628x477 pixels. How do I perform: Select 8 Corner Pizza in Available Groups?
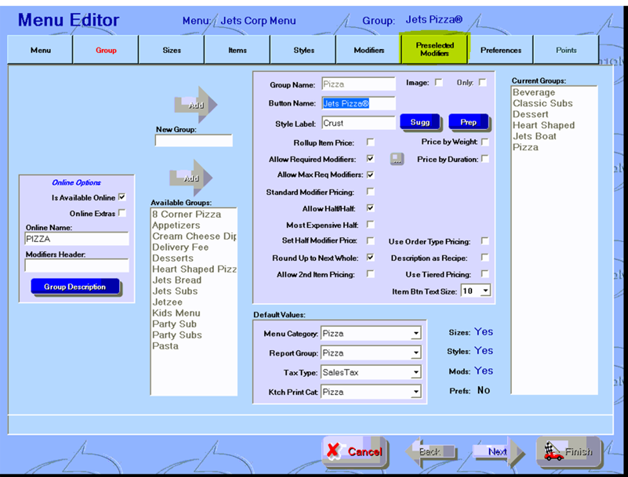tap(187, 214)
